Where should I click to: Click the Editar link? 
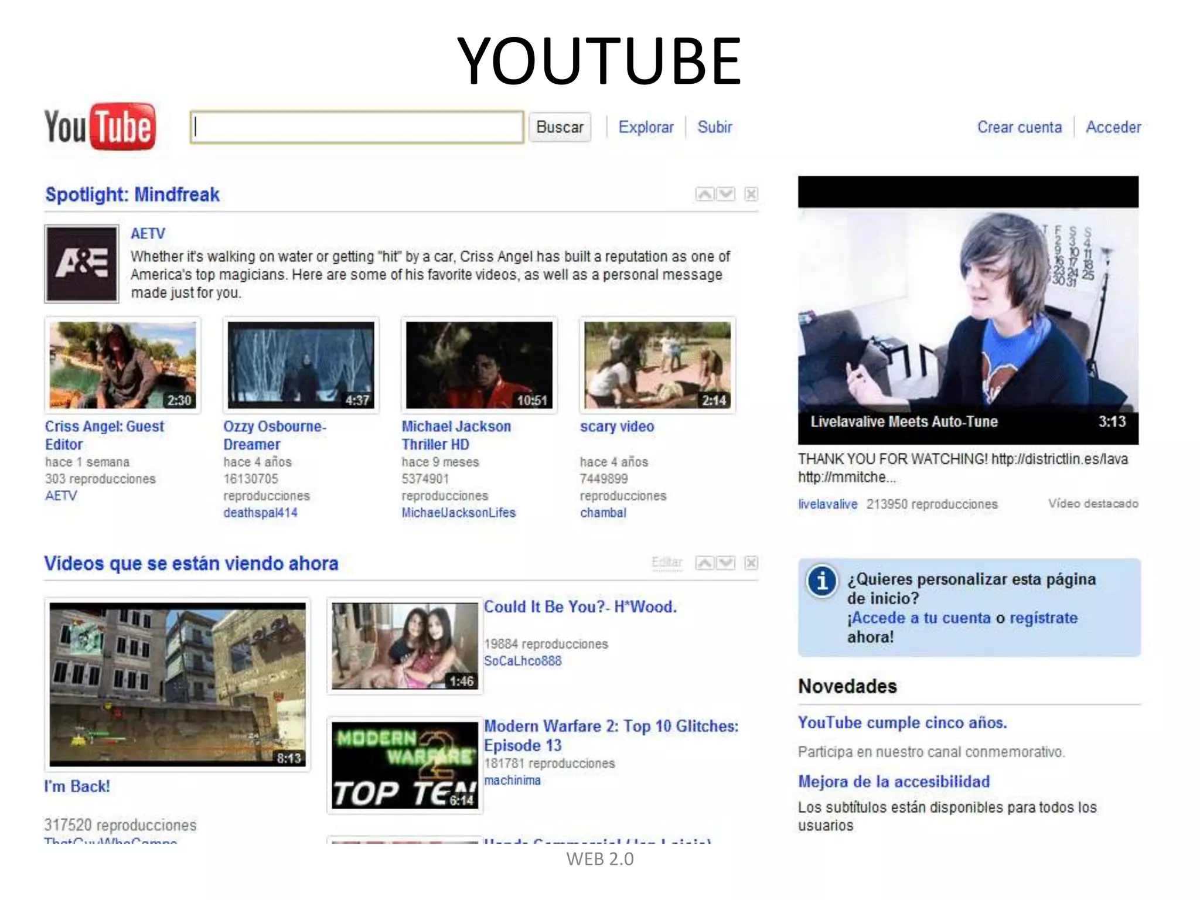[667, 562]
